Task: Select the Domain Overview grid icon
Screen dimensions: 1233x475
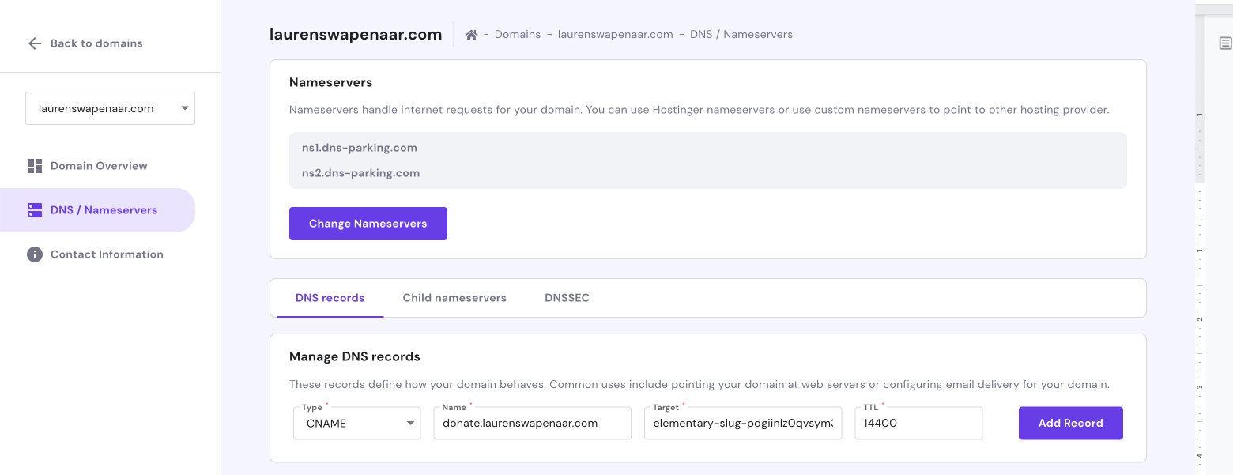Action: pos(35,165)
